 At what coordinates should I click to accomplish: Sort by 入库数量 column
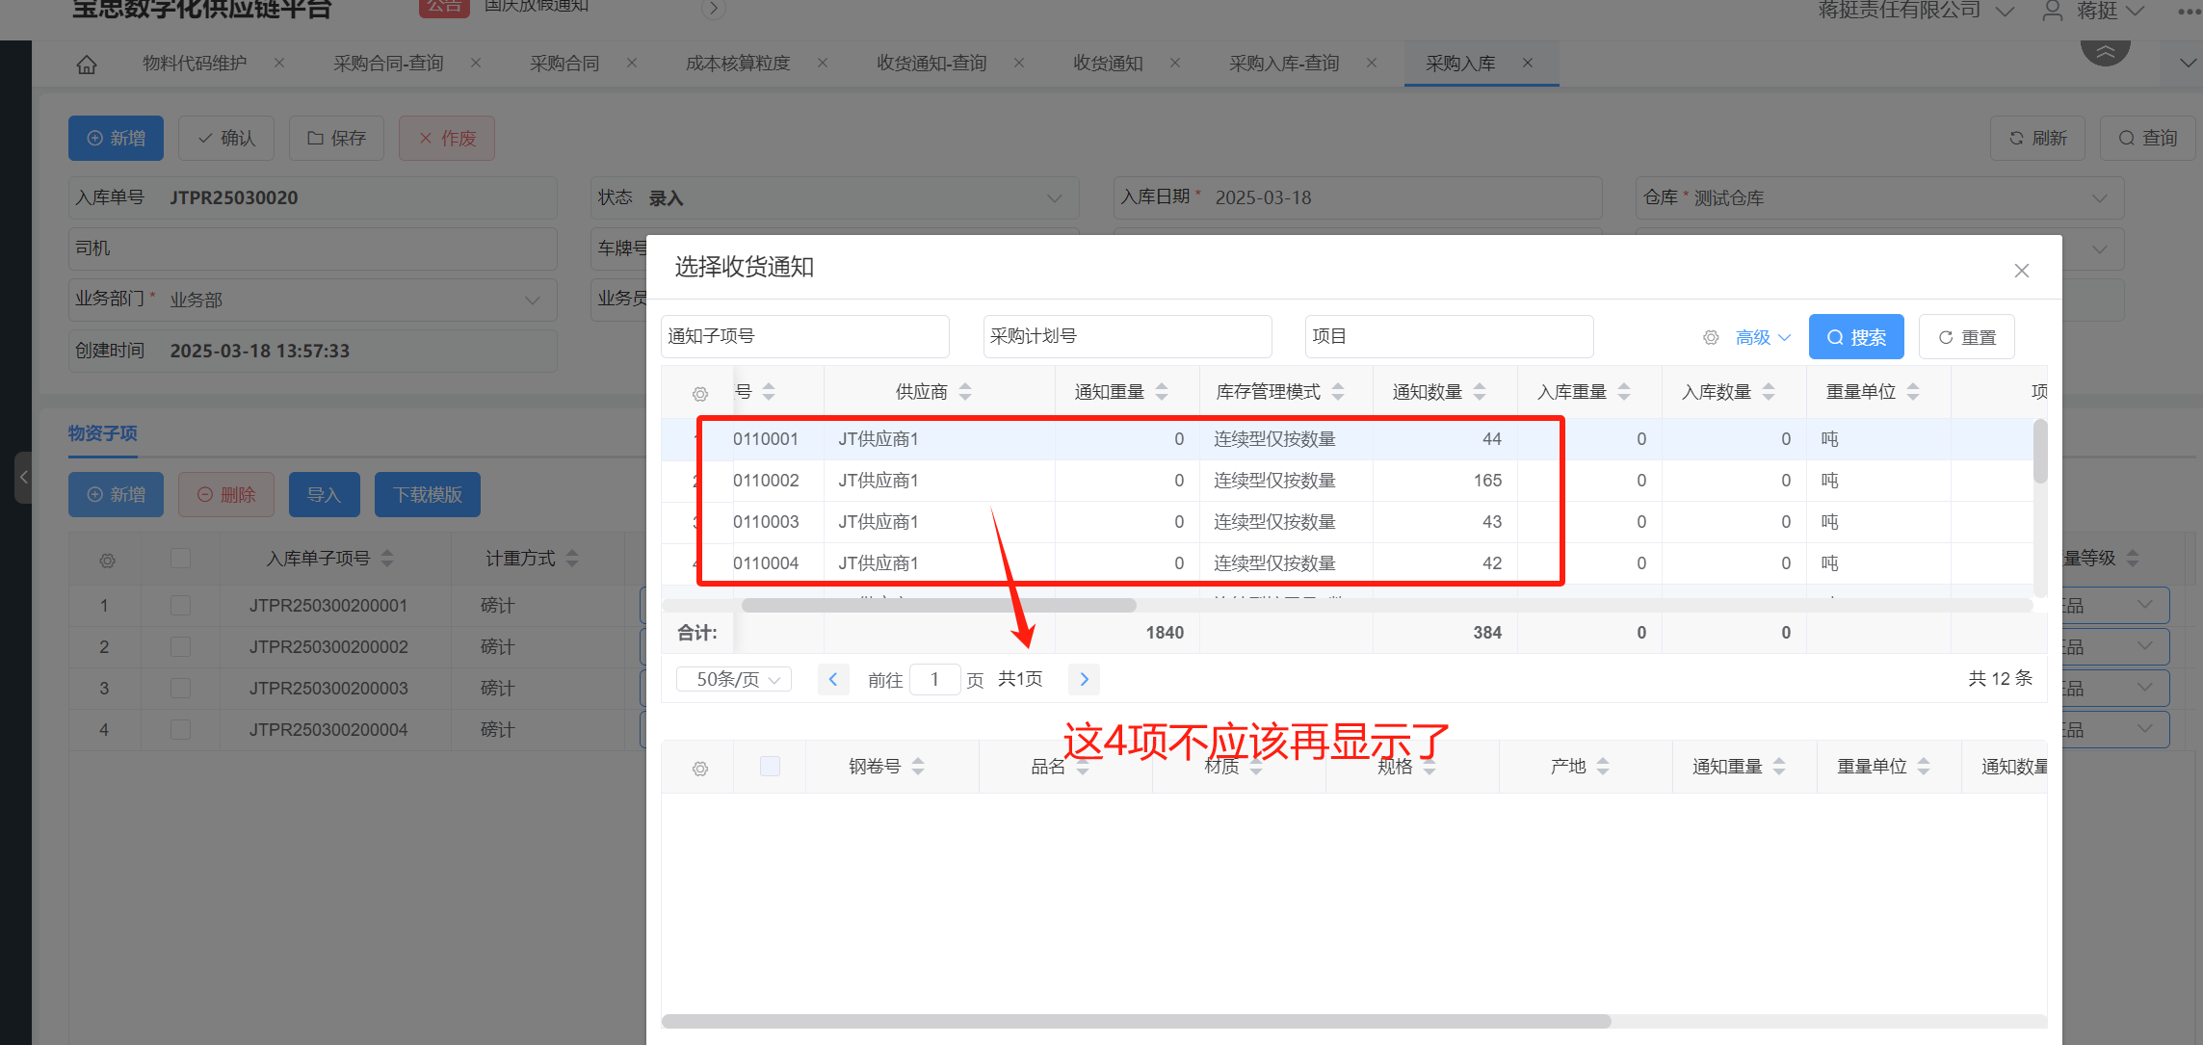click(1769, 392)
